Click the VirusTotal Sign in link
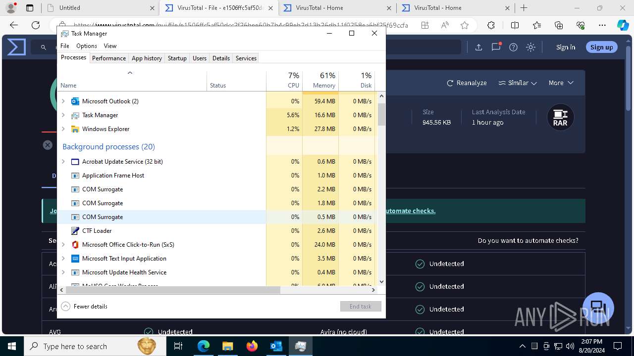Screen dimensions: 634x356 pyautogui.click(x=566, y=47)
